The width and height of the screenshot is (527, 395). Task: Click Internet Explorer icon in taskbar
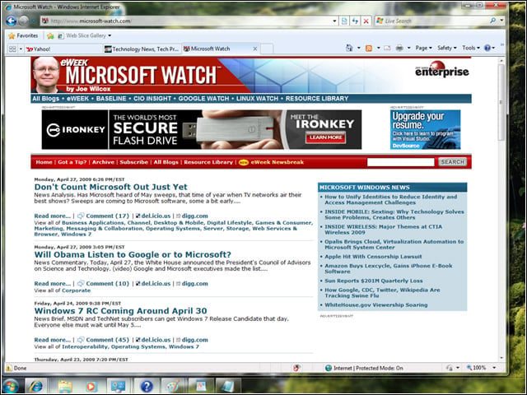(36, 386)
